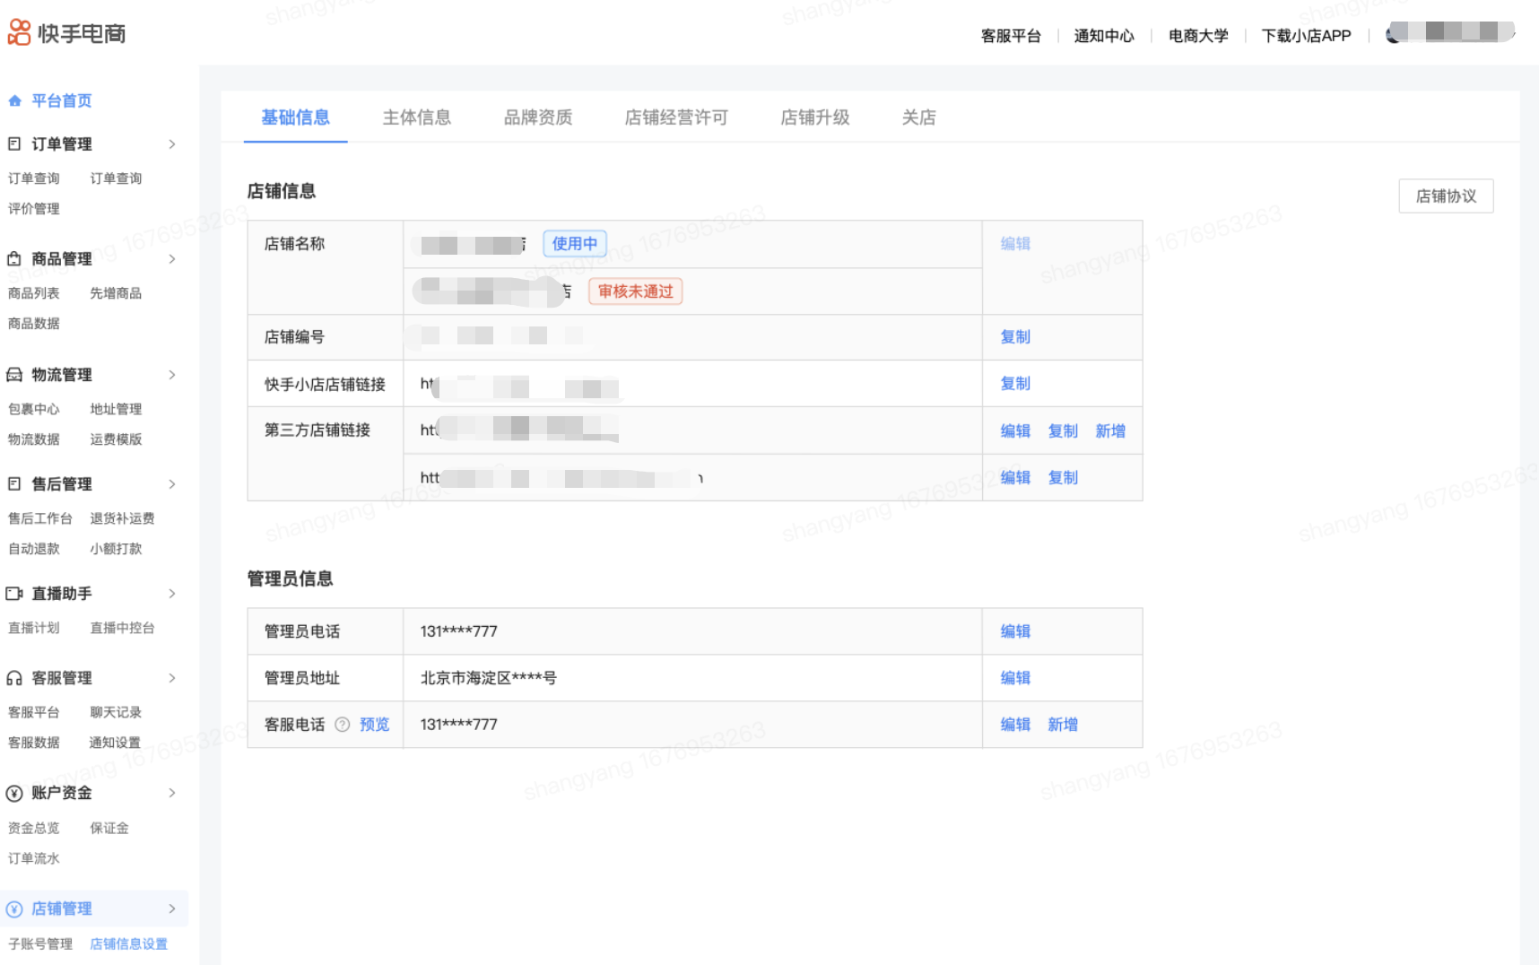The image size is (1539, 965).
Task: Expand the 订单管理 chevron arrow
Action: [172, 144]
